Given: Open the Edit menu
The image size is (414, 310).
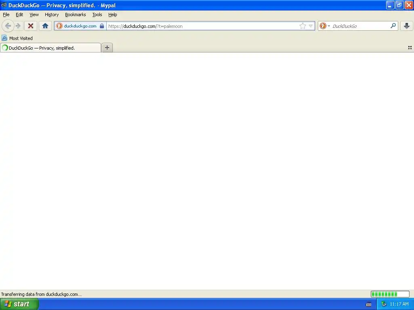Looking at the screenshot, I should (x=19, y=15).
